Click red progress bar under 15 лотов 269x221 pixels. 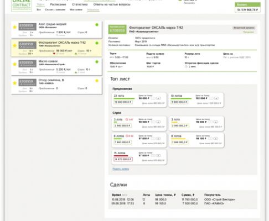click(x=121, y=156)
